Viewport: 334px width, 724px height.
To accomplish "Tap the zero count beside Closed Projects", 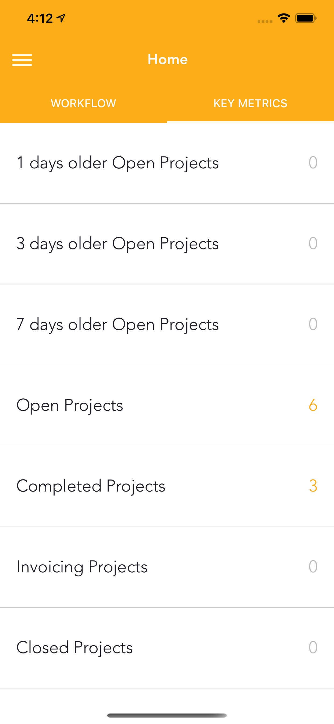I will click(x=313, y=647).
